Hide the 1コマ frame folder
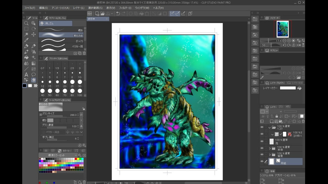Screen dimensions: 328x184 pyautogui.click(x=262, y=127)
